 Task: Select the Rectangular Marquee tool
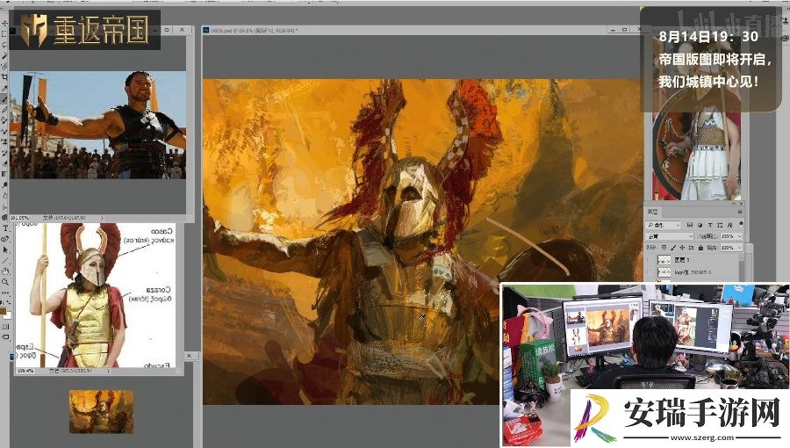5,33
